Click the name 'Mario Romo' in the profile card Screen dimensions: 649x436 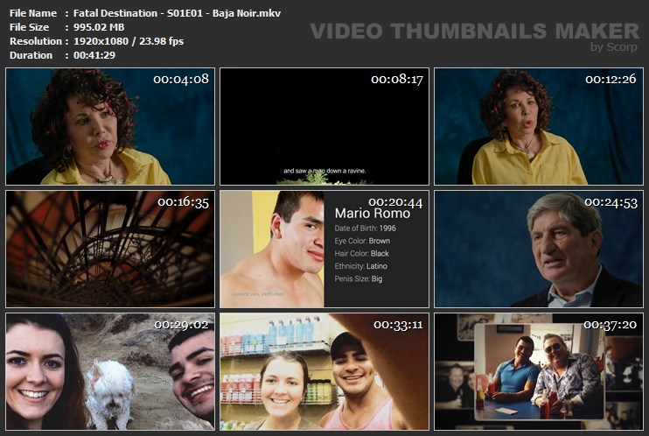[x=372, y=214]
